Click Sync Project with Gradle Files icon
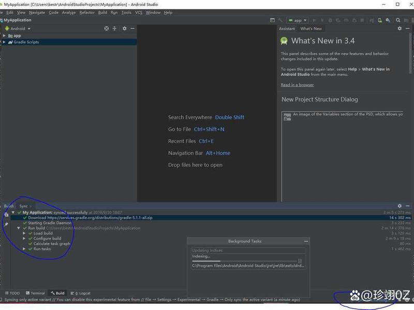The image size is (414, 310). 372,20
